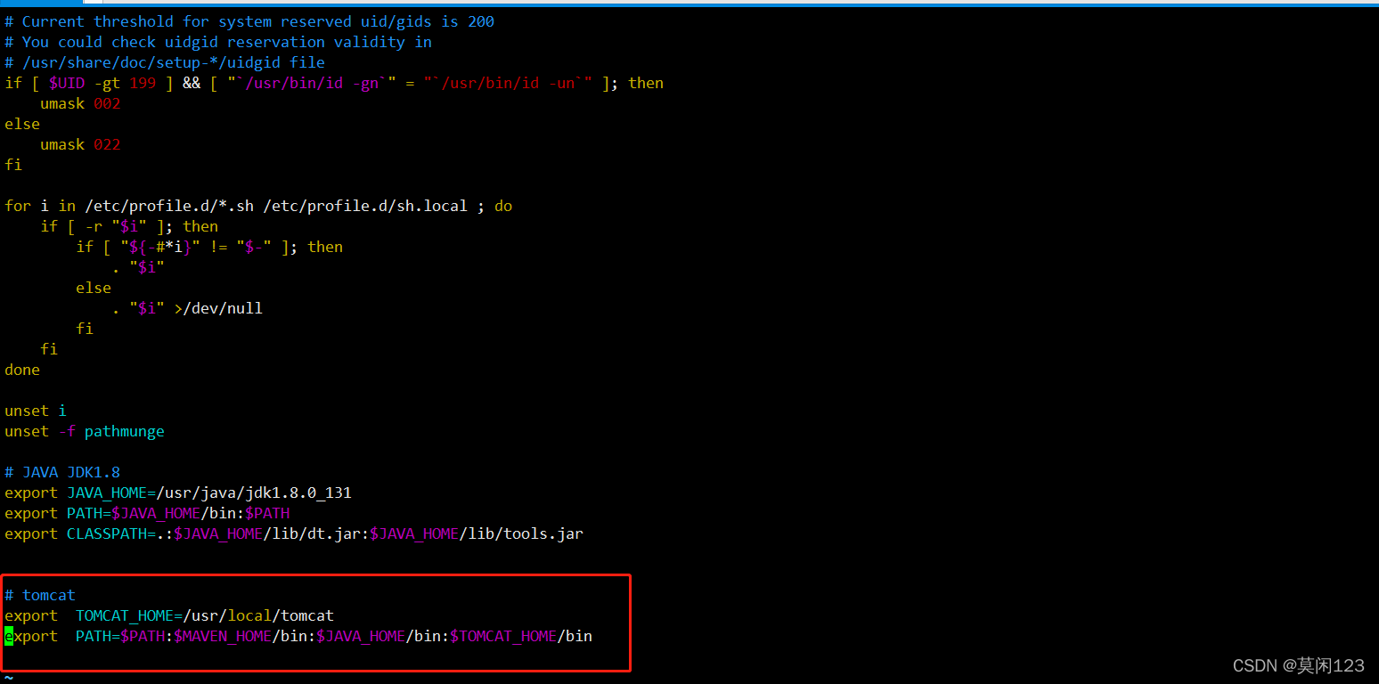1379x684 pixels.
Task: Click the path /etc/profile.d/sh.local
Action: point(365,206)
